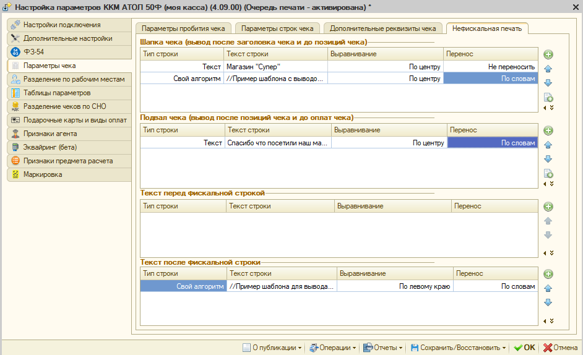Open the Операции dropdown menu

point(333,348)
